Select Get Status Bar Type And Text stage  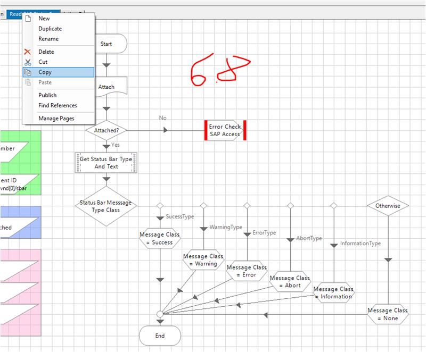[106, 163]
